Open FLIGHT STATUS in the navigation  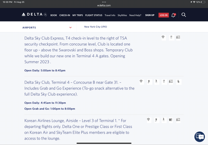94,15
